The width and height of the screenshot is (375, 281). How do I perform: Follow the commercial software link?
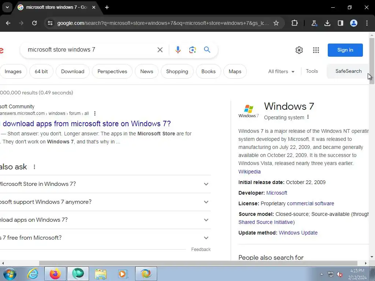[311, 203]
